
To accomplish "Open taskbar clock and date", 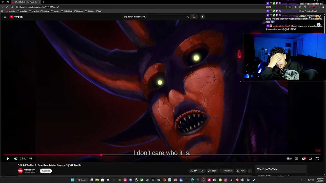I will [320, 180].
